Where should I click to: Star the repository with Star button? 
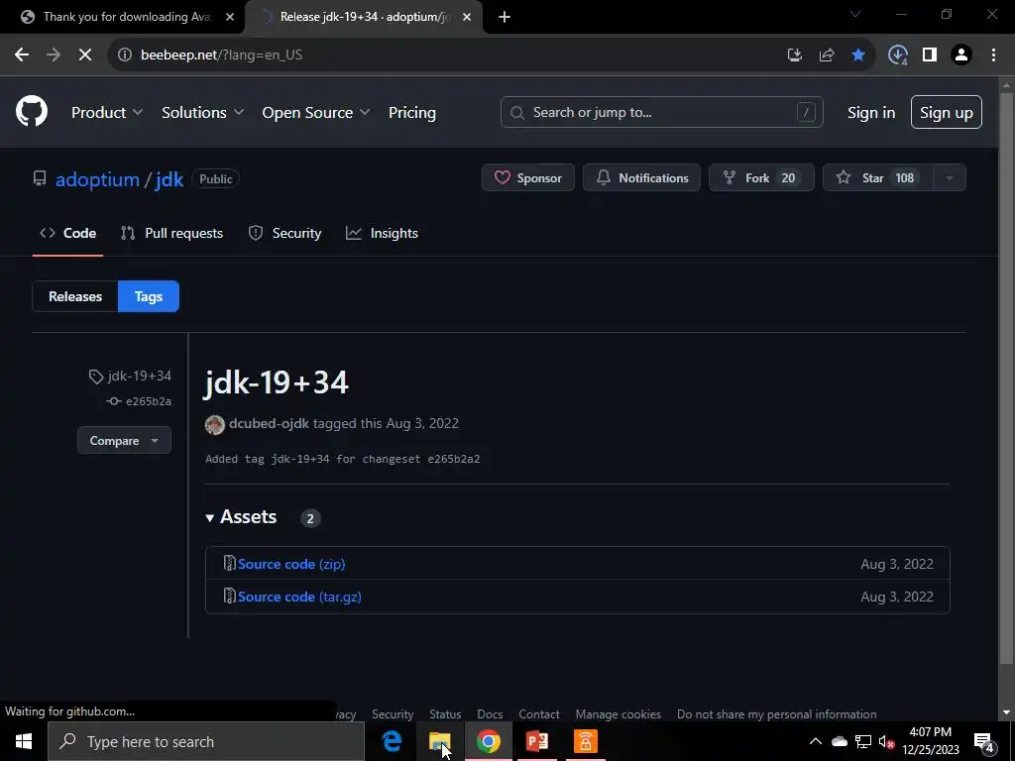(x=878, y=178)
